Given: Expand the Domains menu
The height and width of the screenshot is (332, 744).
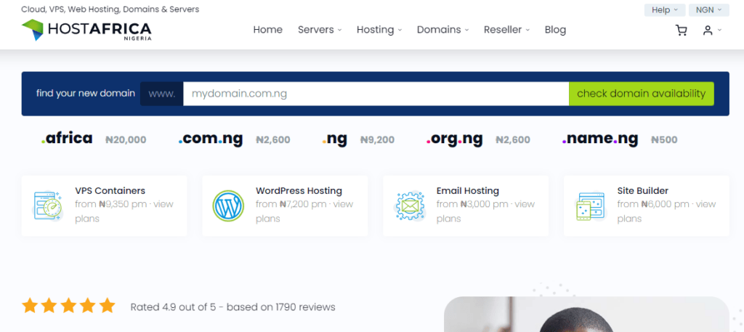Looking at the screenshot, I should 442,30.
